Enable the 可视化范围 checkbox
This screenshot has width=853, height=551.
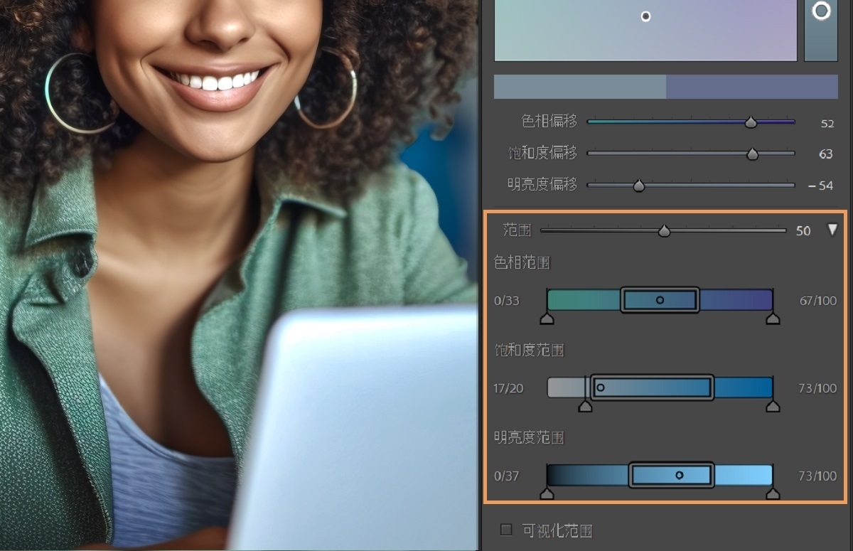click(x=506, y=530)
